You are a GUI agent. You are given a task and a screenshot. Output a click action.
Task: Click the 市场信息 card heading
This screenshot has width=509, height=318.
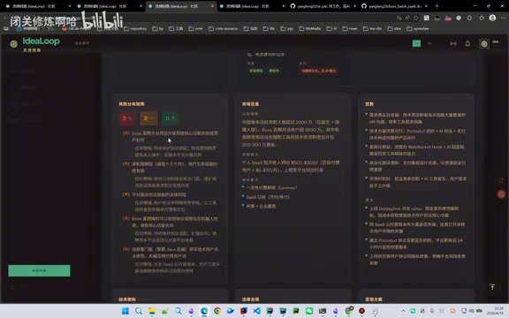[x=250, y=104]
